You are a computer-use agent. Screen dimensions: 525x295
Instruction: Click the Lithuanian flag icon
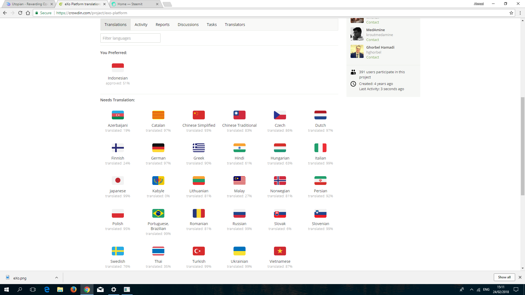pyautogui.click(x=199, y=181)
